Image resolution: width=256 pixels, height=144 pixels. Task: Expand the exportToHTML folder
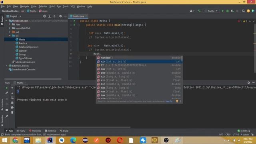pos(10,28)
